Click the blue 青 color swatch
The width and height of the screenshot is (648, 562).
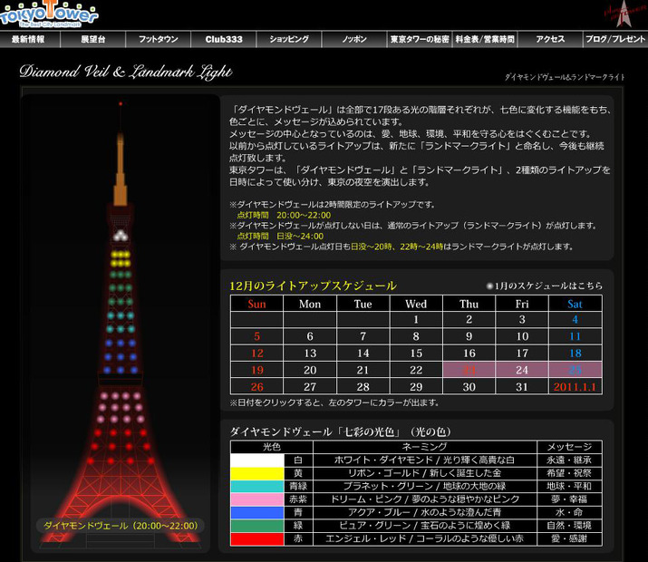click(x=257, y=513)
